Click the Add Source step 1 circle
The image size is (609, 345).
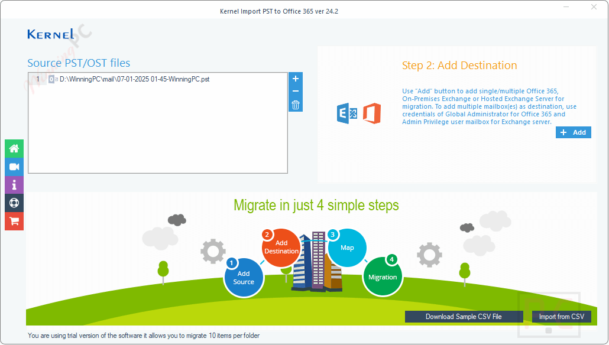[x=244, y=278]
